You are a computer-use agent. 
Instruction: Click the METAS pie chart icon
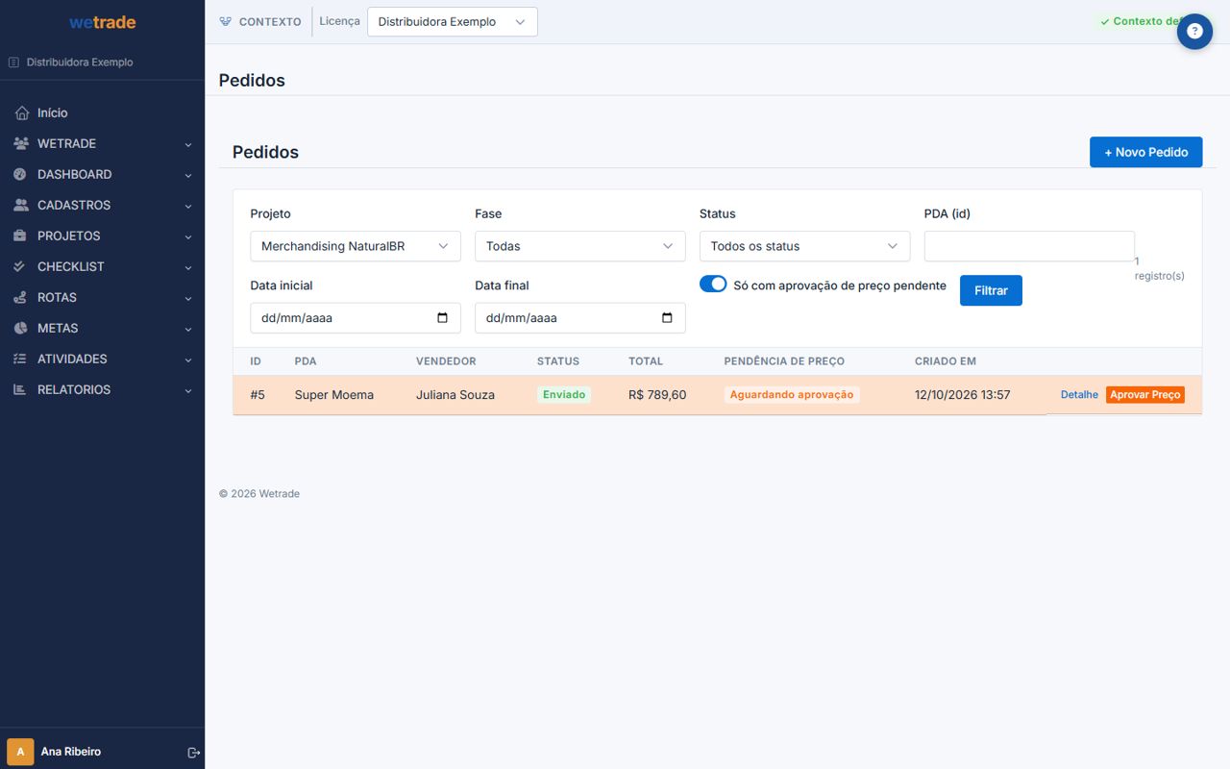[x=20, y=328]
